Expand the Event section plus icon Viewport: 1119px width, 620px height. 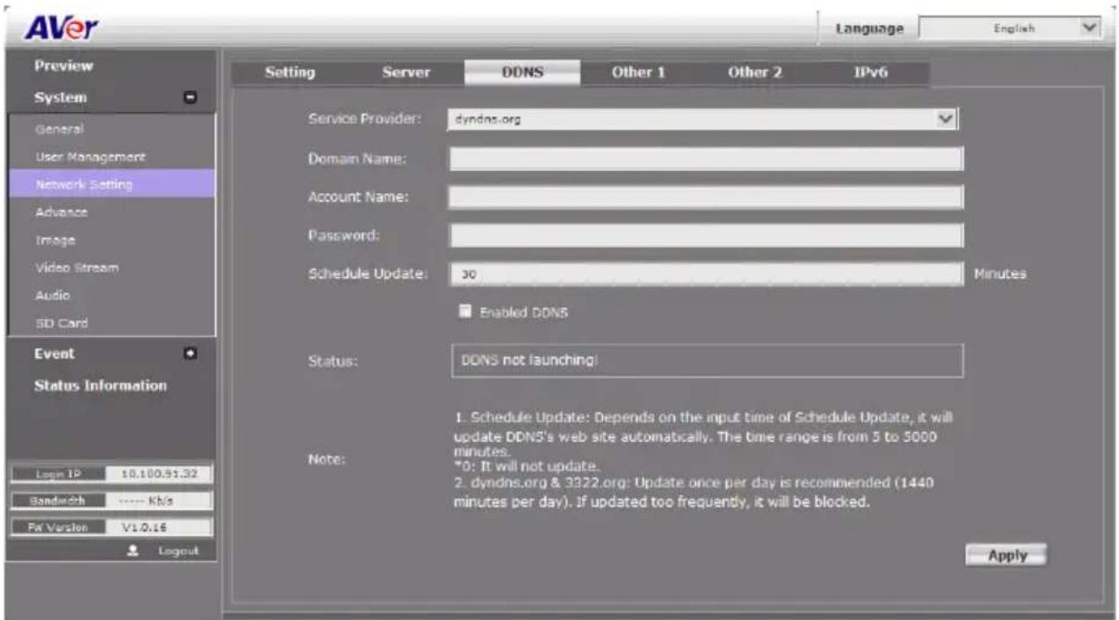point(189,354)
